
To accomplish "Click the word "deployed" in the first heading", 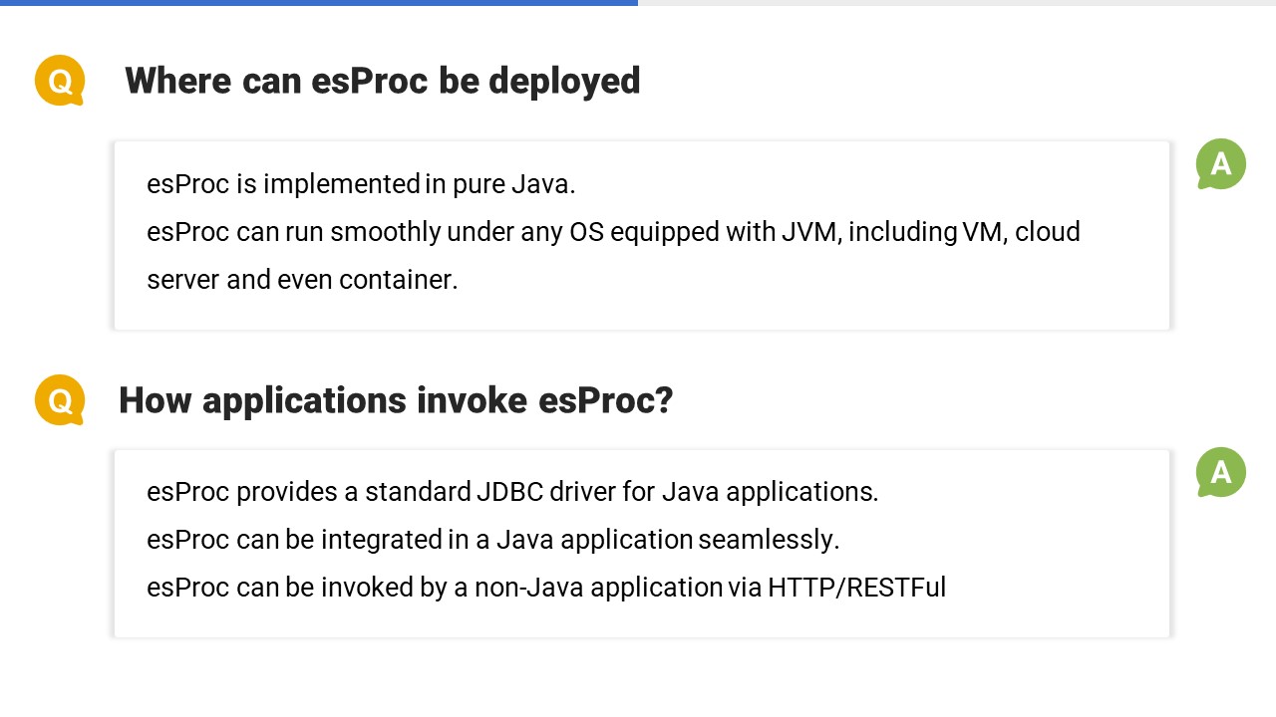I will (564, 81).
